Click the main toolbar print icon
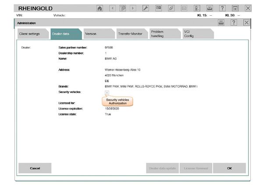The image size is (263, 185). 210,8
